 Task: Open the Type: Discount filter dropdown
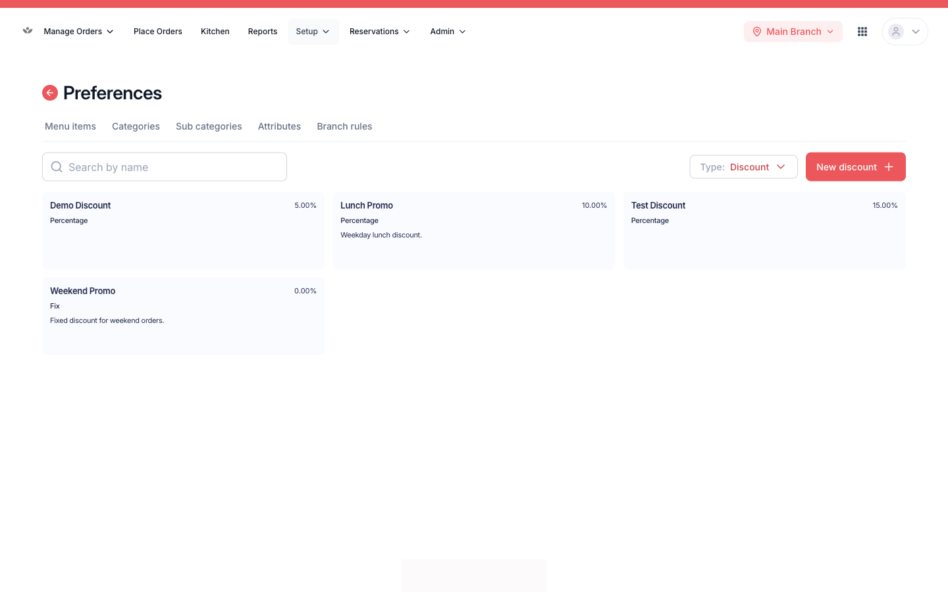743,167
